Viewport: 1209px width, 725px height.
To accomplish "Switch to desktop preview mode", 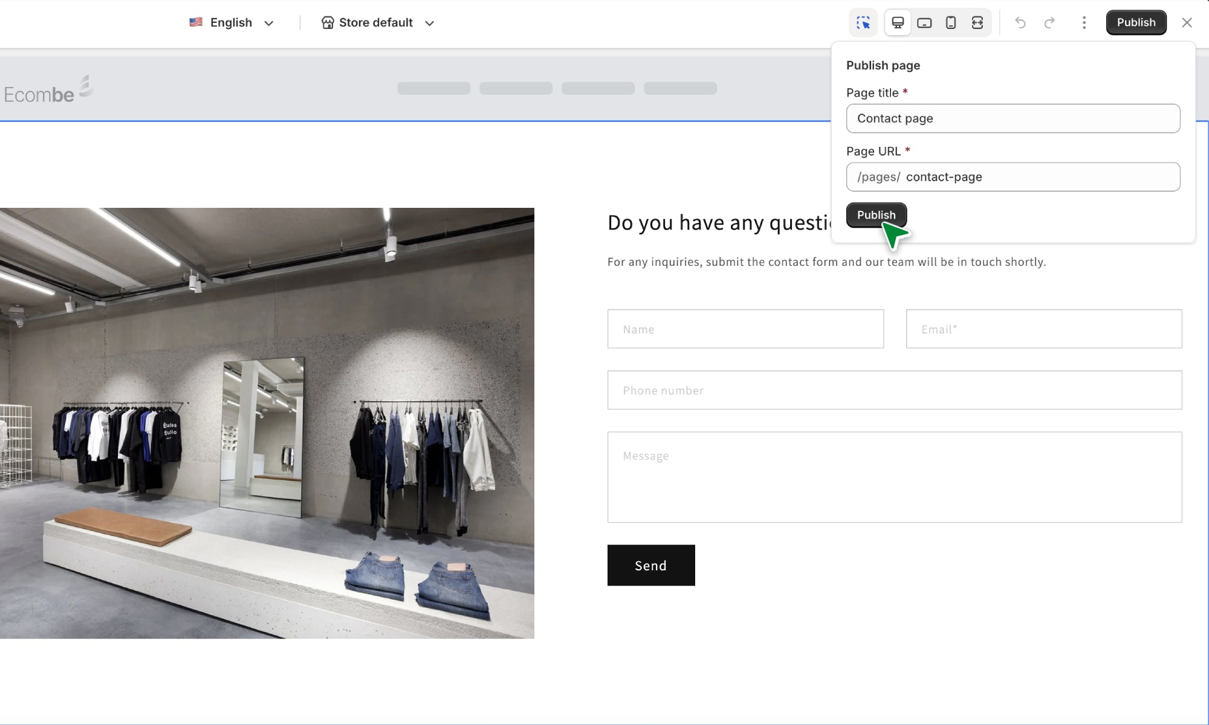I will 898,23.
